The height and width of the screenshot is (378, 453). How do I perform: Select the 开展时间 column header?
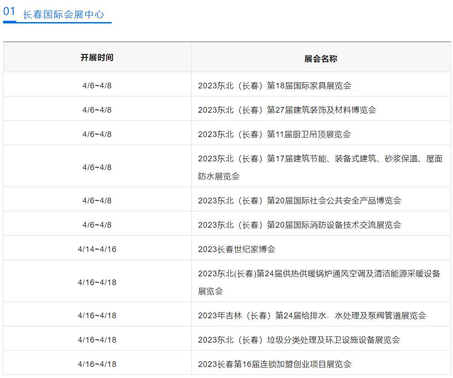click(97, 57)
